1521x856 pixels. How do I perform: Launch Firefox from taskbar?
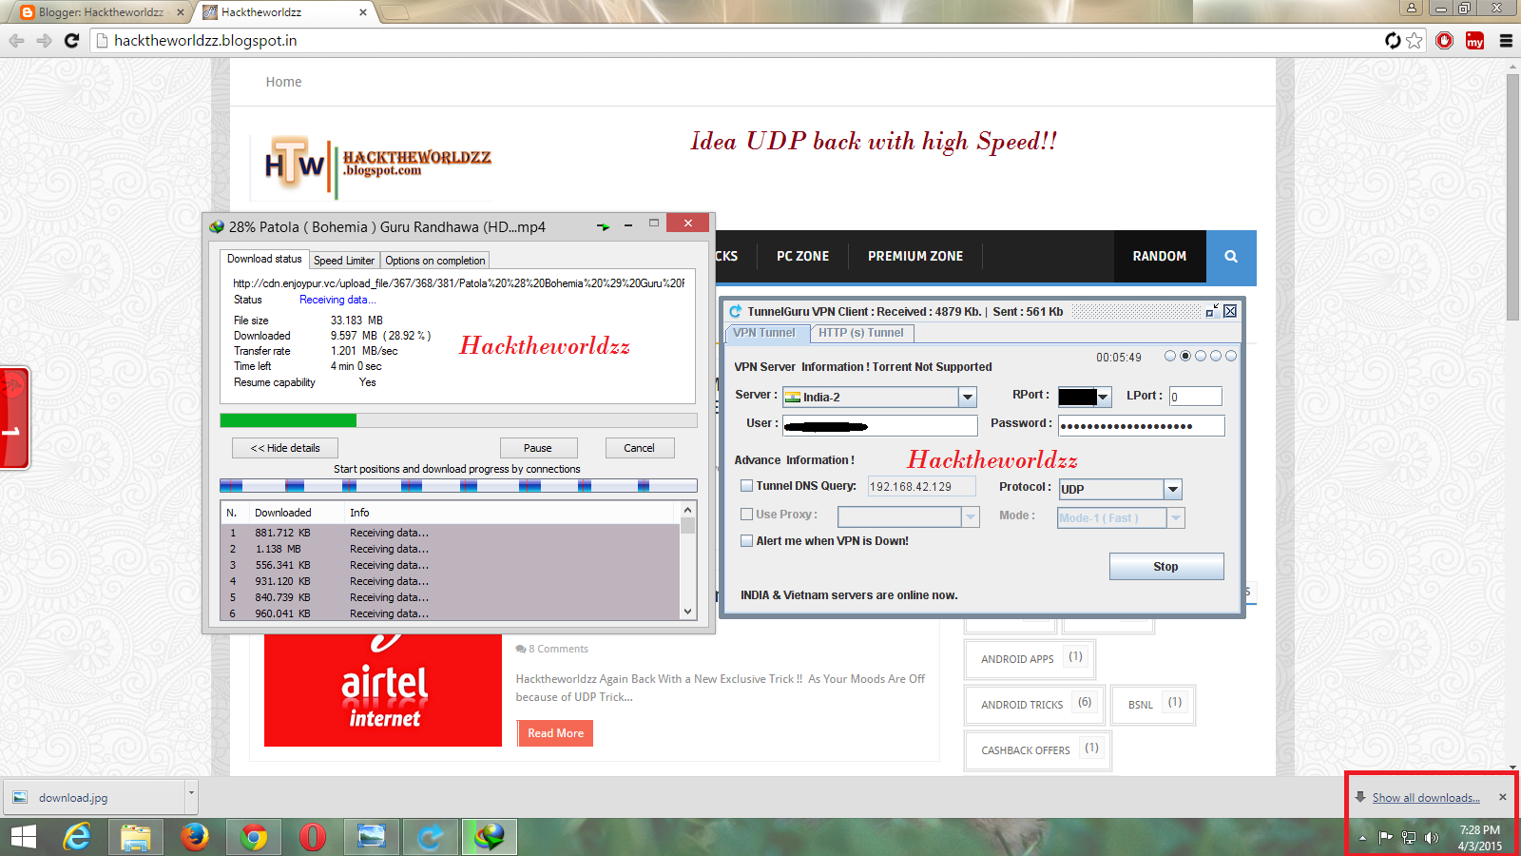click(195, 837)
